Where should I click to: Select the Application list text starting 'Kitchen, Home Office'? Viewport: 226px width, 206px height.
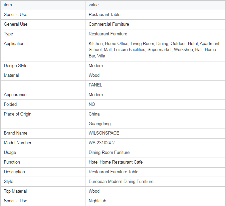[x=154, y=50]
